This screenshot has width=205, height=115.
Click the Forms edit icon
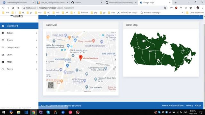pos(3,40)
